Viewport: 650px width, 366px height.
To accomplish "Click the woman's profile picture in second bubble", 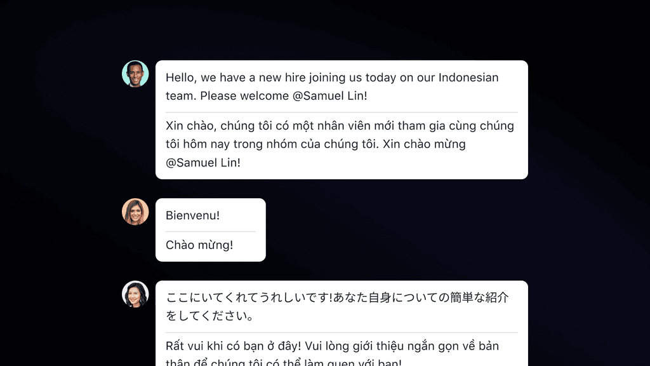I will pos(135,212).
